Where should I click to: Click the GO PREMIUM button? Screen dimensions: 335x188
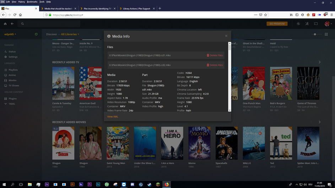[x=277, y=24]
